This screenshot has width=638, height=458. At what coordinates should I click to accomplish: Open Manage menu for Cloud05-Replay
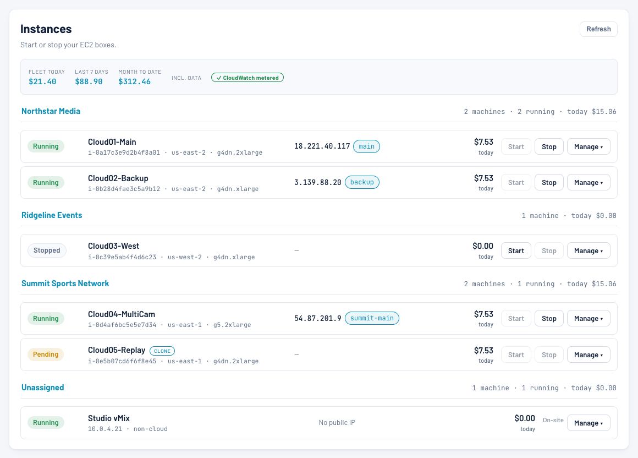(x=588, y=355)
